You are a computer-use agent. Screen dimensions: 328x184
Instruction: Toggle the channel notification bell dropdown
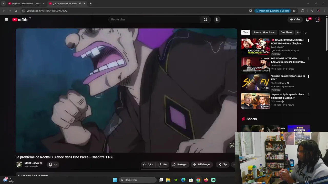pyautogui.click(x=53, y=165)
